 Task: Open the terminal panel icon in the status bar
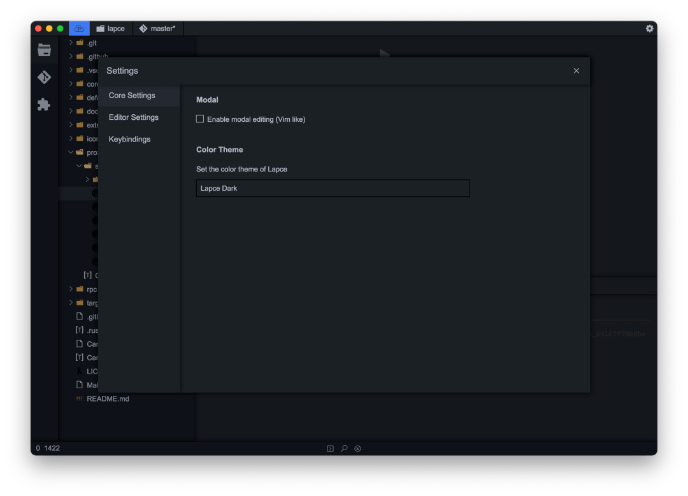point(329,448)
